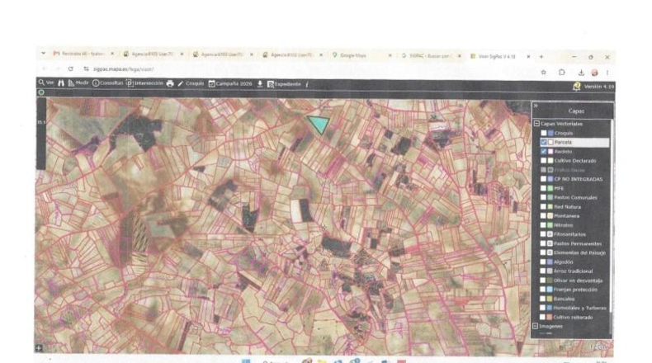Expand the Imagenes layer group
The width and height of the screenshot is (652, 363).
[536, 326]
